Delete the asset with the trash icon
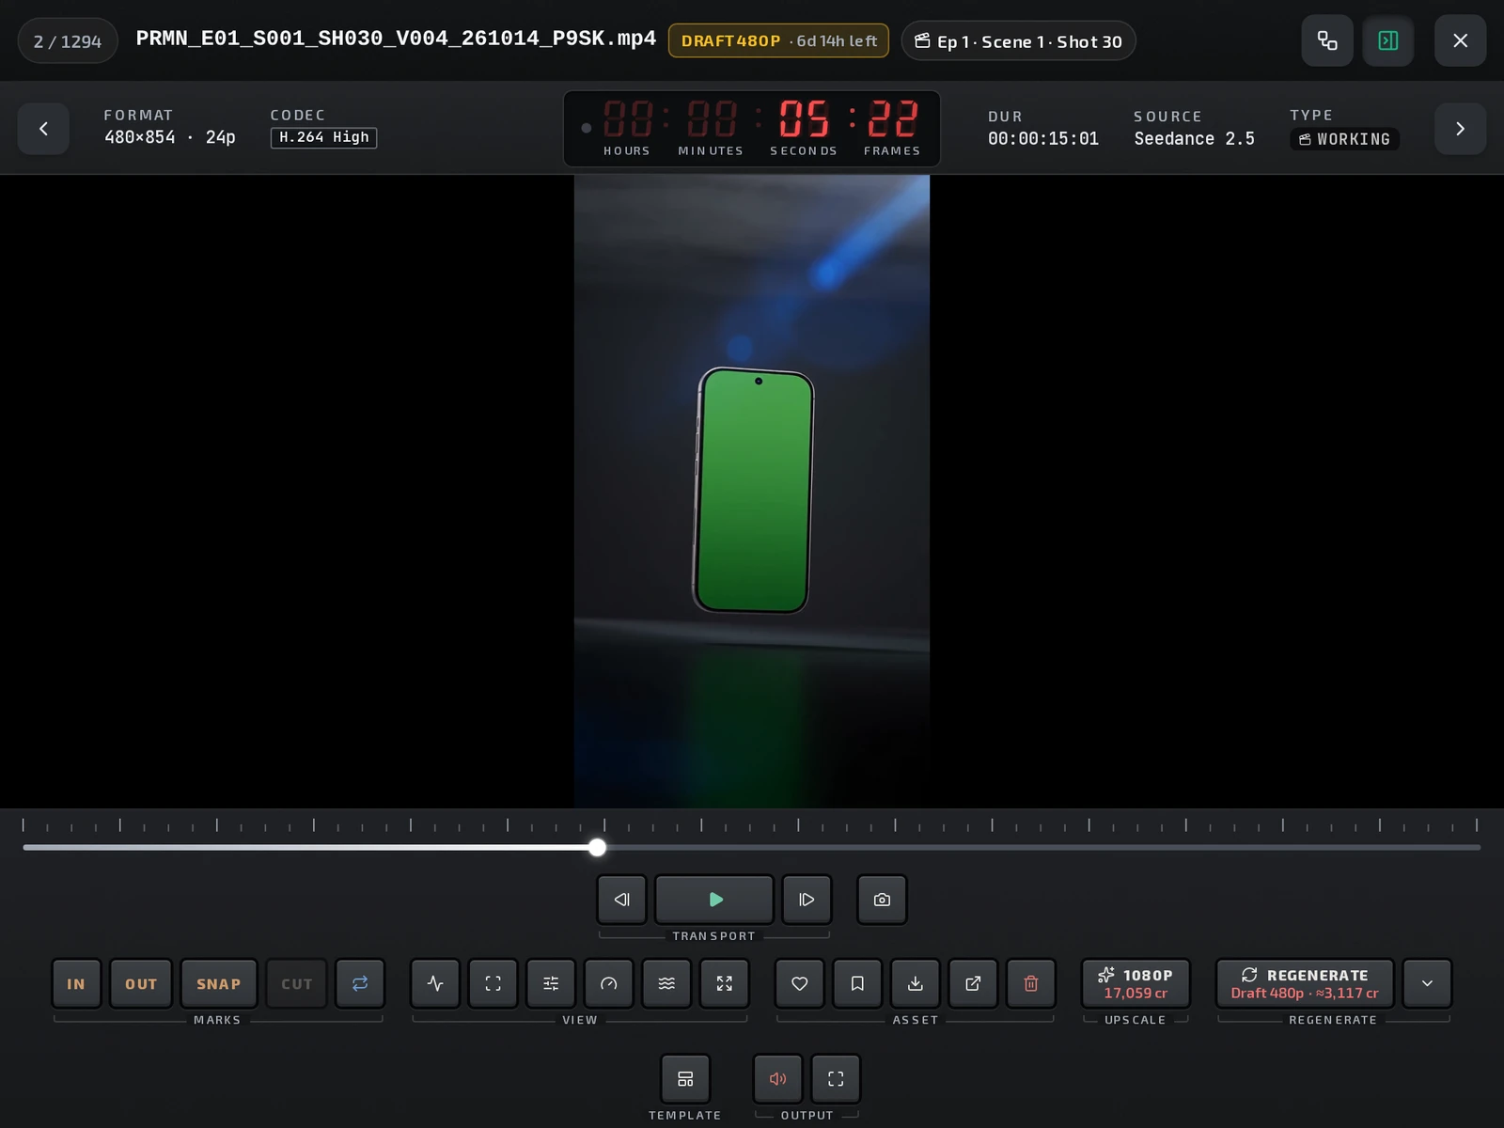Viewport: 1504px width, 1128px height. pos(1031,983)
